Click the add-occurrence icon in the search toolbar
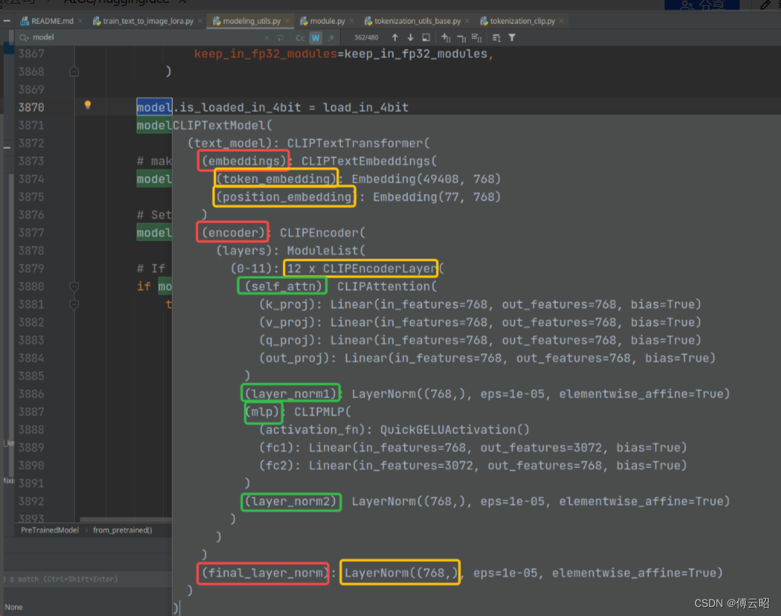This screenshot has width=781, height=616. pyautogui.click(x=445, y=37)
